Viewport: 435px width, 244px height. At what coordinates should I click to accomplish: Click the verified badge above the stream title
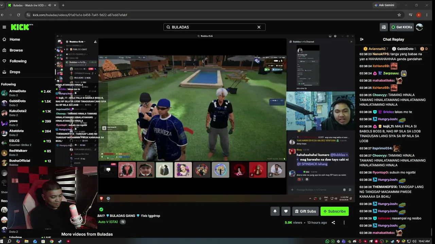tap(101, 209)
